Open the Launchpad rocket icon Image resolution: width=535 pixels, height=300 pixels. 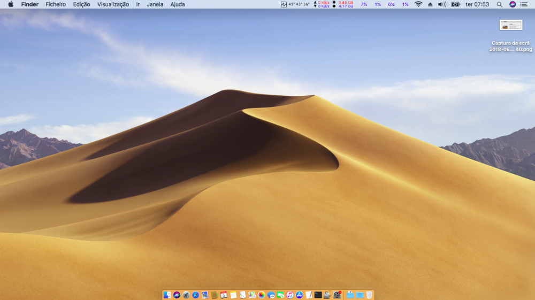[x=186, y=295]
